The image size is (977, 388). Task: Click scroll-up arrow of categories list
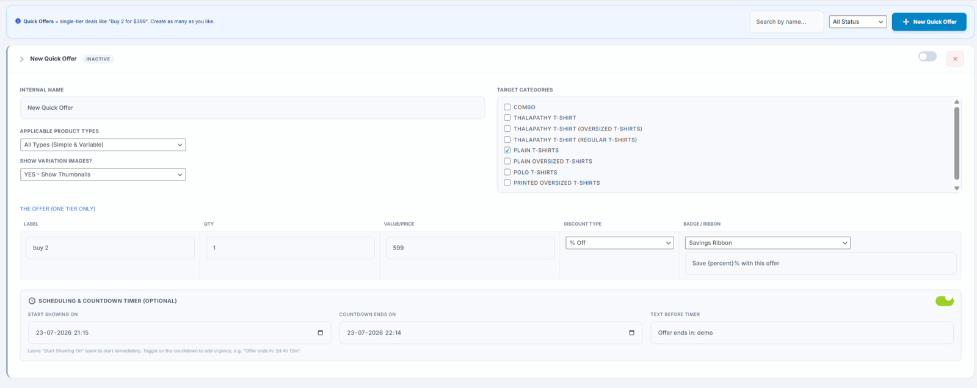pos(957,102)
